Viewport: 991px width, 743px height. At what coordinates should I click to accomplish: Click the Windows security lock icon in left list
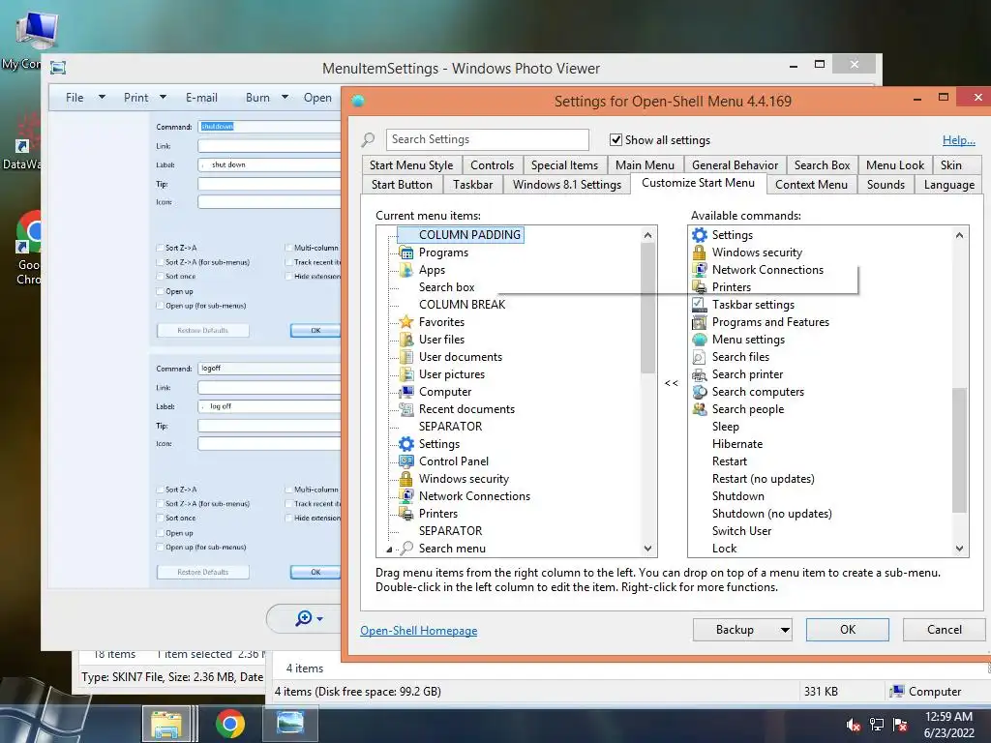click(406, 479)
